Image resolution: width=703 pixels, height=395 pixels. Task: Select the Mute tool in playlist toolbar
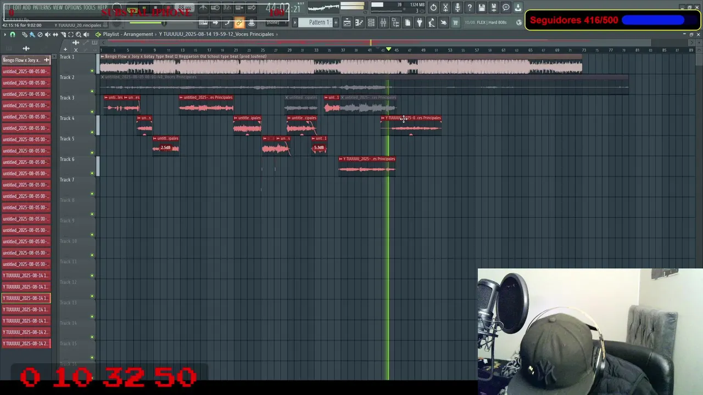[48, 35]
